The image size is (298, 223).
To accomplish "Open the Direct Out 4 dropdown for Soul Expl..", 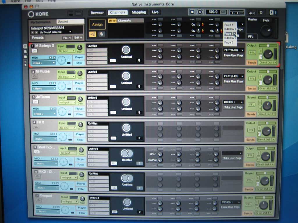I will (265, 164).
